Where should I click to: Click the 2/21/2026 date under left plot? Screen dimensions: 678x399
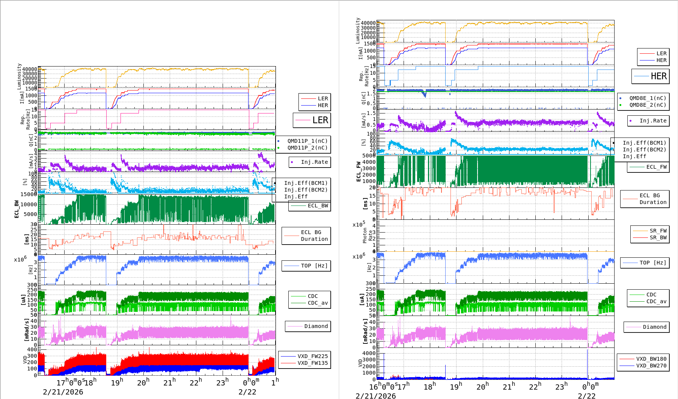click(63, 392)
